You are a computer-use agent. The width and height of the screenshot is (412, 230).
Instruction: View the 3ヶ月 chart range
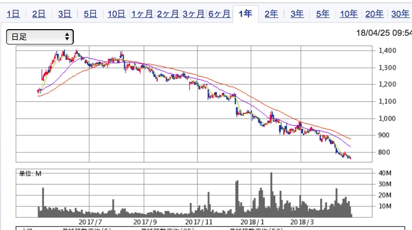click(193, 14)
